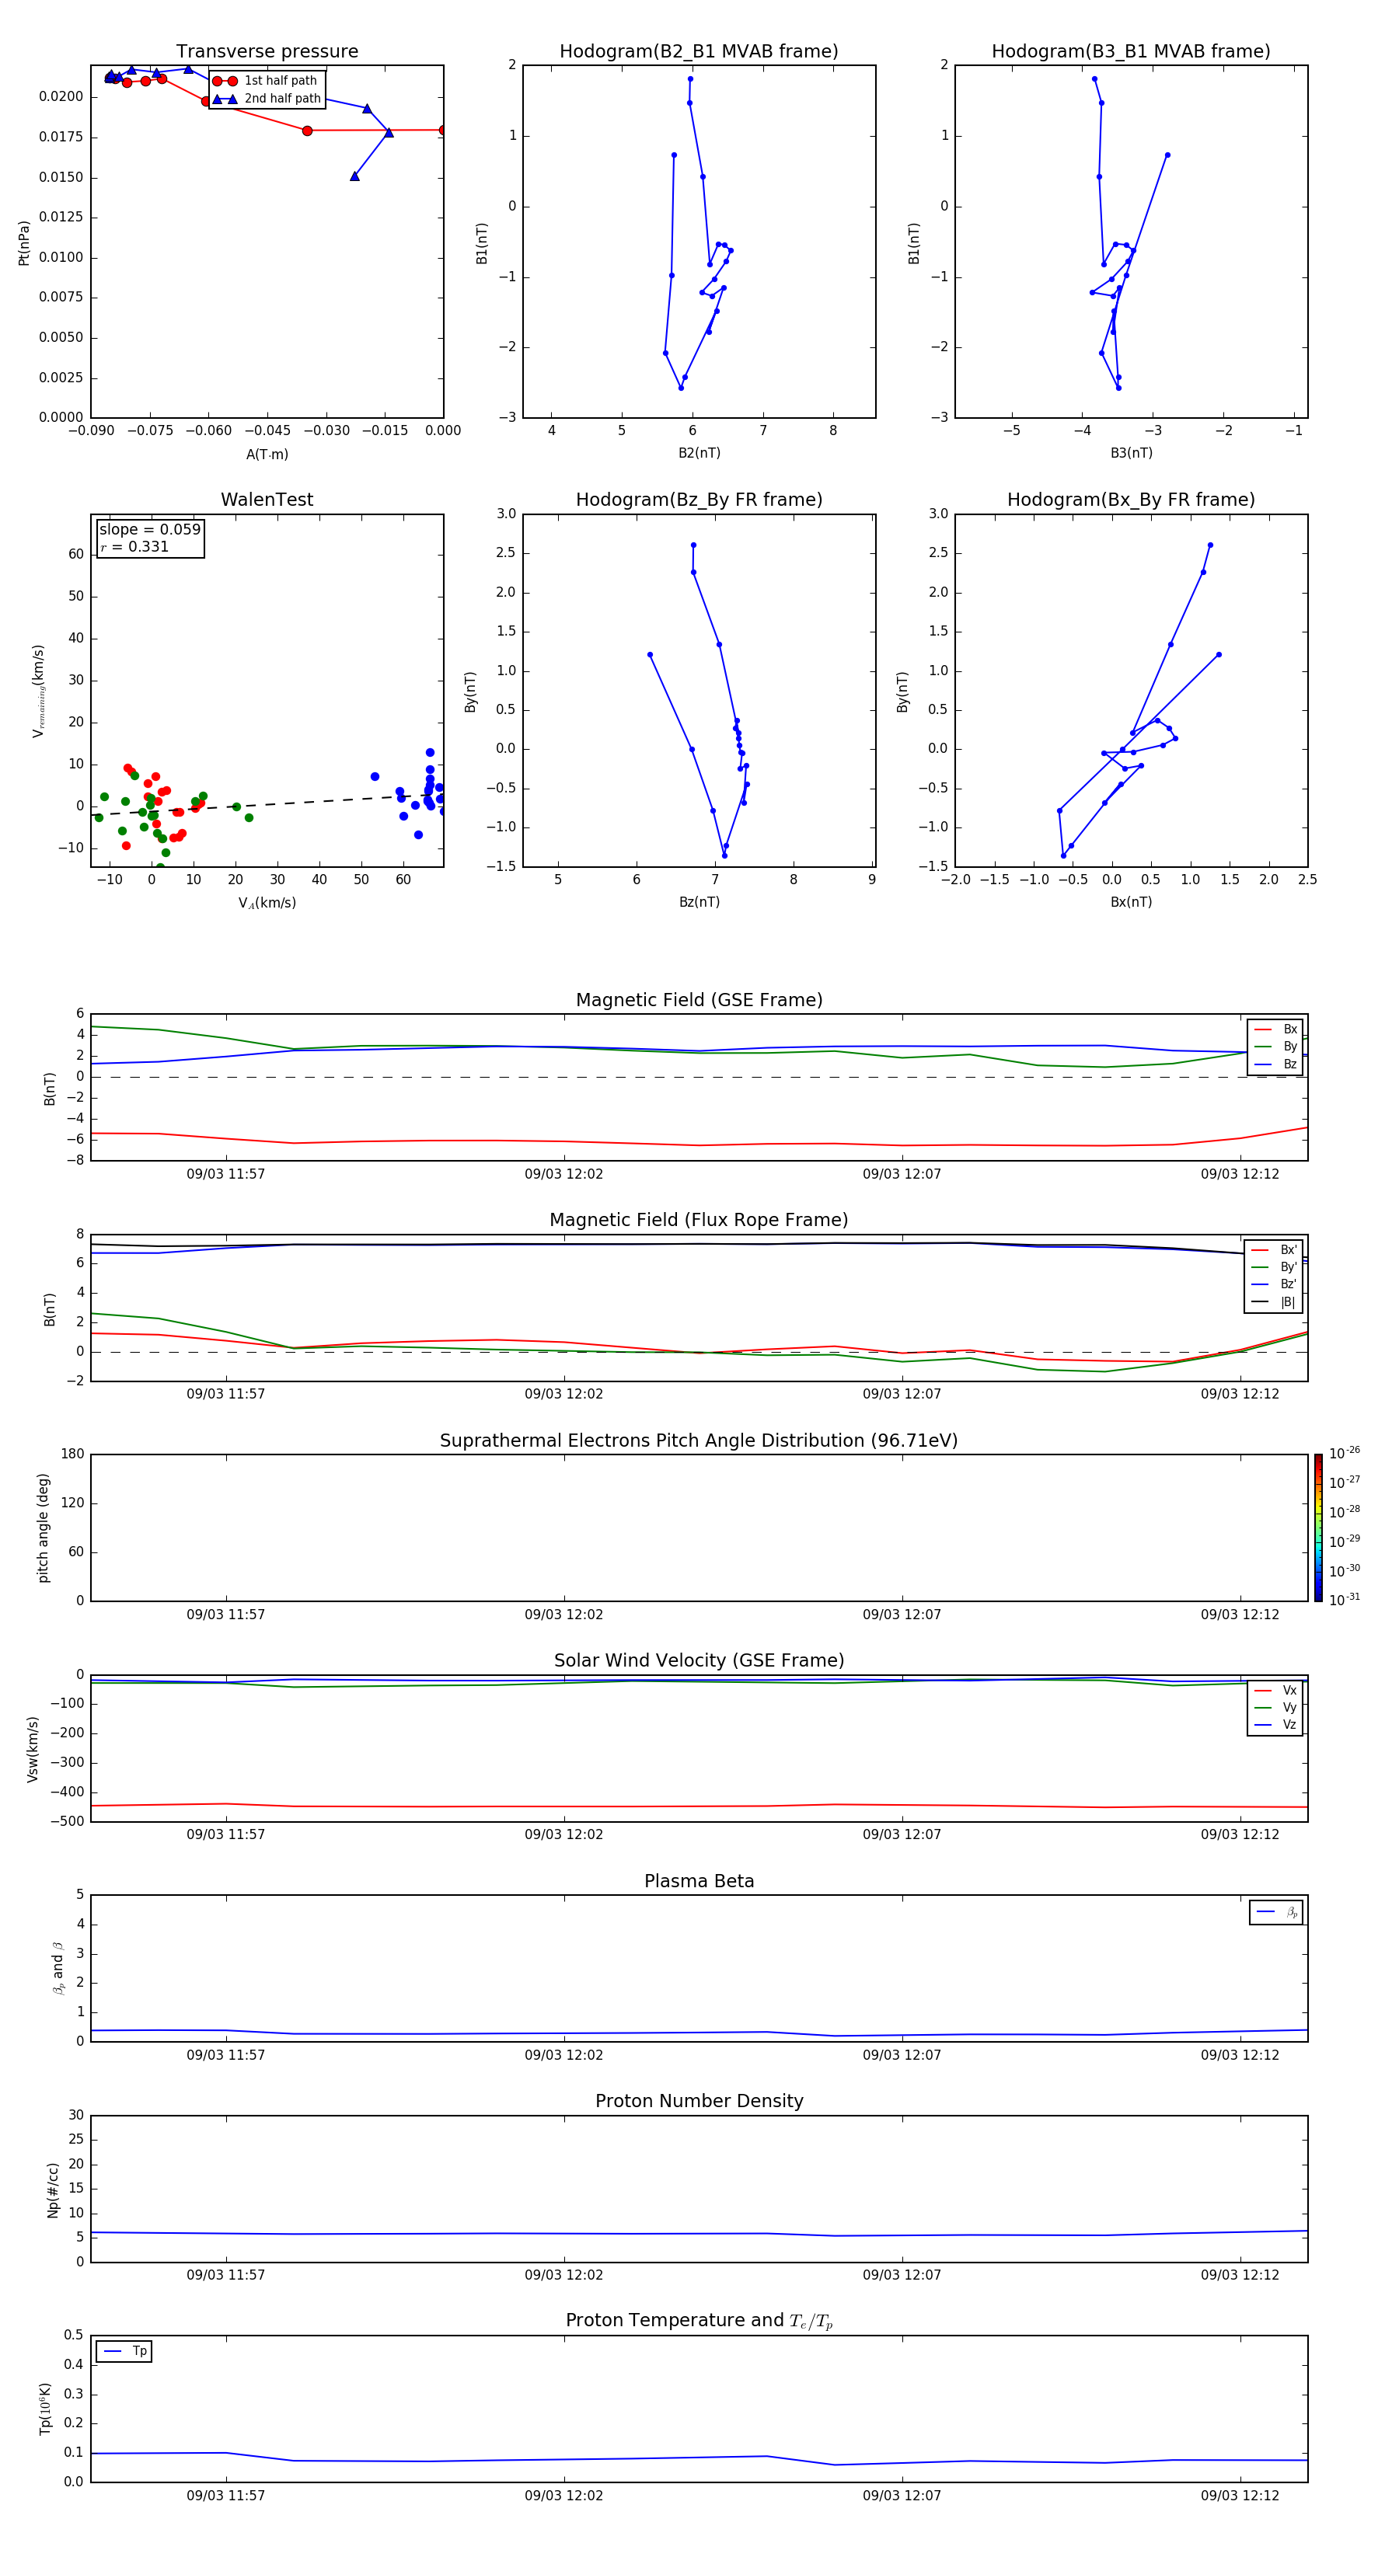Click the 'Bz(nT)' x-axis label
This screenshot has height=2564, width=1399.
[x=699, y=902]
